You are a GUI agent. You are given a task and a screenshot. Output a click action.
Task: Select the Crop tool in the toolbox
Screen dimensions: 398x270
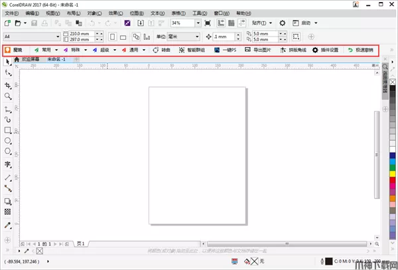[8, 85]
